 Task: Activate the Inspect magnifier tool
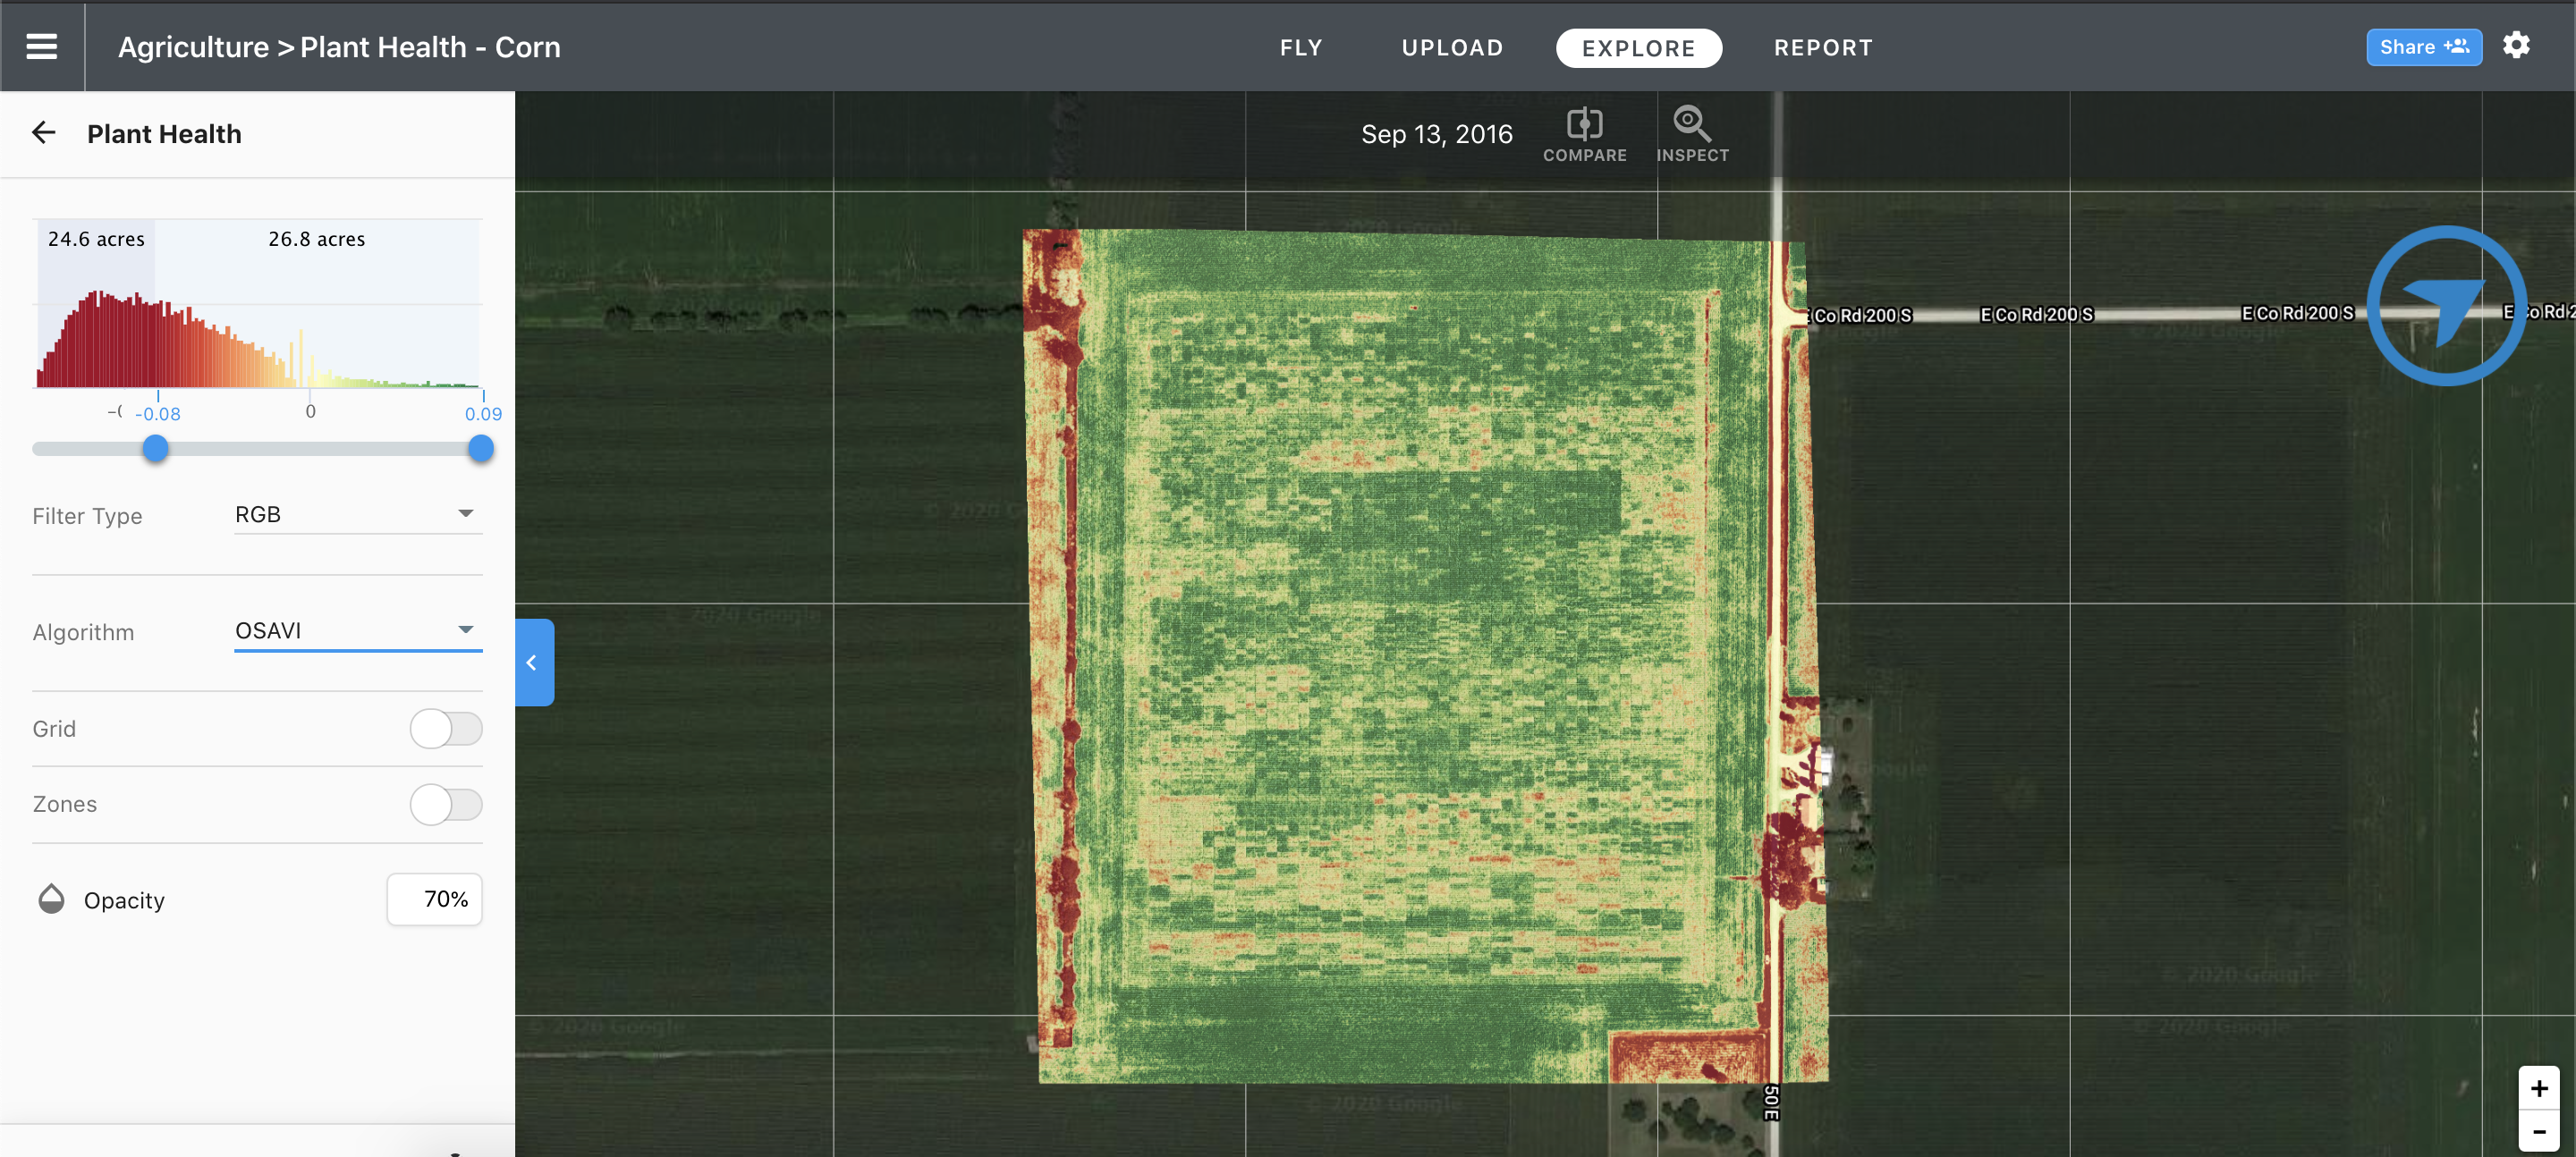(1692, 135)
